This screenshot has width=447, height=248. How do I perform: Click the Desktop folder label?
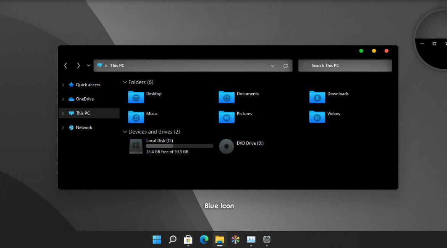click(154, 94)
